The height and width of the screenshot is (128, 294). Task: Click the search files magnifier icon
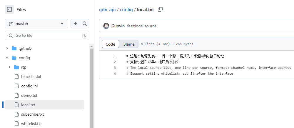point(85,24)
